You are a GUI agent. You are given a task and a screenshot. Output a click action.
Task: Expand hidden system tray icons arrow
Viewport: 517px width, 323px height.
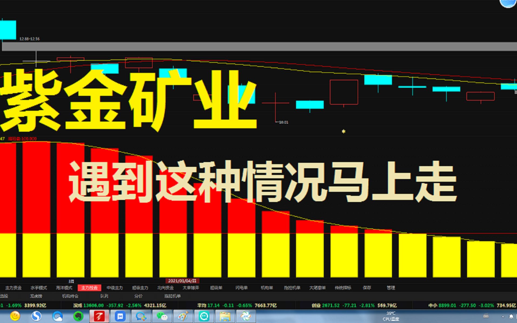tap(503, 316)
